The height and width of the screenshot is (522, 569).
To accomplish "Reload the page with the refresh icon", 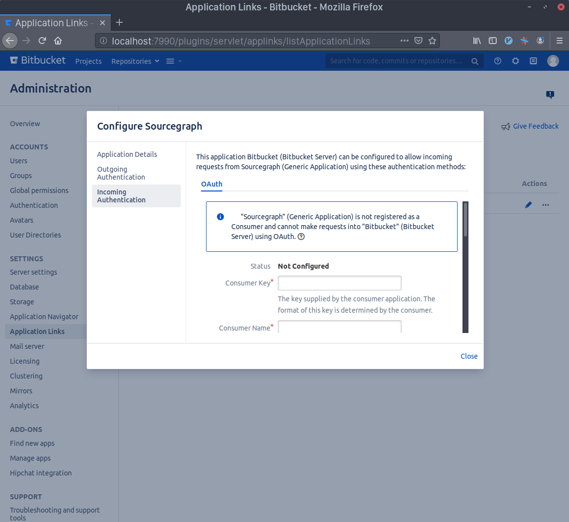I will click(42, 41).
